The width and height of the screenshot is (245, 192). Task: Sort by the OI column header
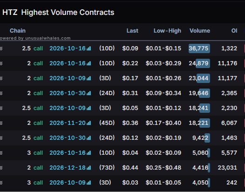(x=234, y=31)
